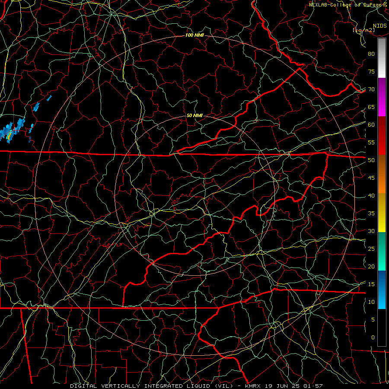Click the [kg/m2] units label
The height and width of the screenshot is (389, 389).
point(363,30)
